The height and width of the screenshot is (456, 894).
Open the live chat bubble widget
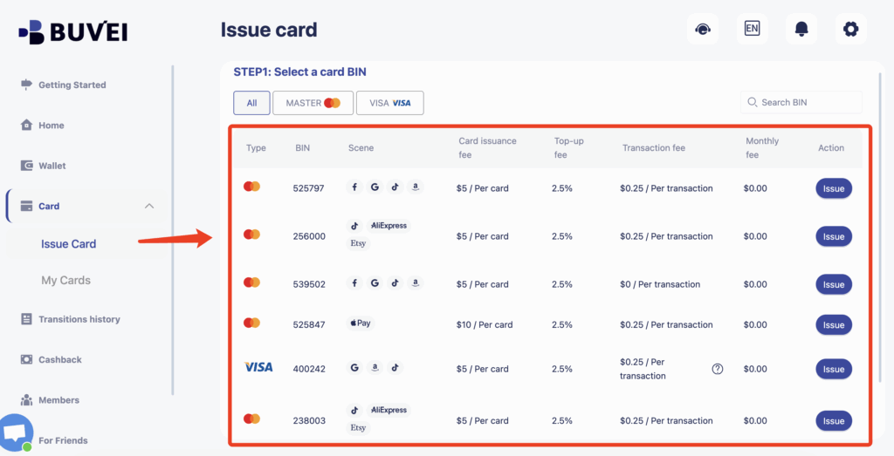[16, 433]
